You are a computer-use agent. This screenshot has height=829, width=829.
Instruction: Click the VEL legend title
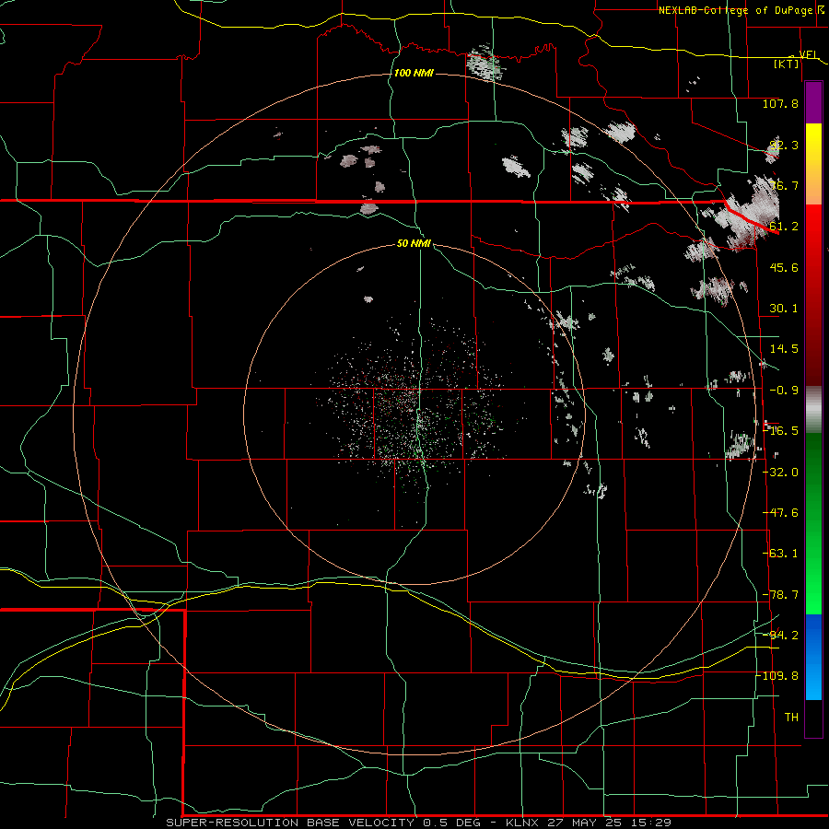(x=809, y=54)
